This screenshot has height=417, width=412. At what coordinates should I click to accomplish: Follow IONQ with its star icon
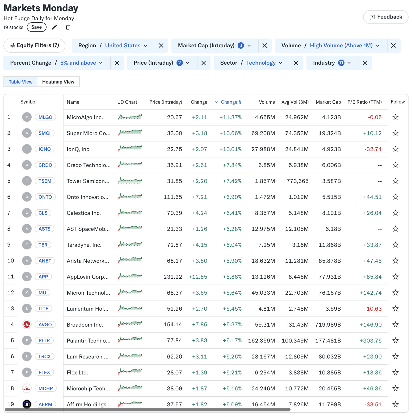point(396,149)
